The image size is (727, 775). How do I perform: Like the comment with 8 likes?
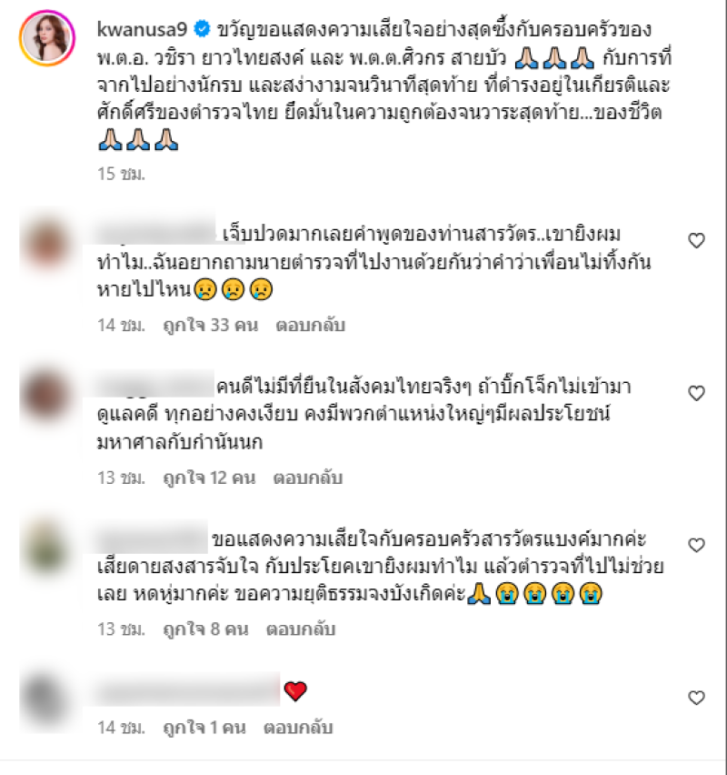tap(696, 545)
